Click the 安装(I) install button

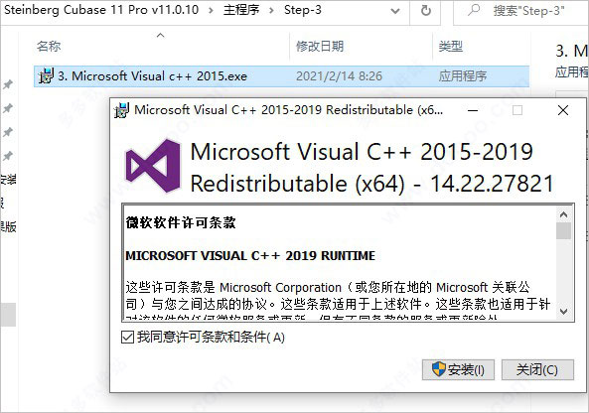458,370
